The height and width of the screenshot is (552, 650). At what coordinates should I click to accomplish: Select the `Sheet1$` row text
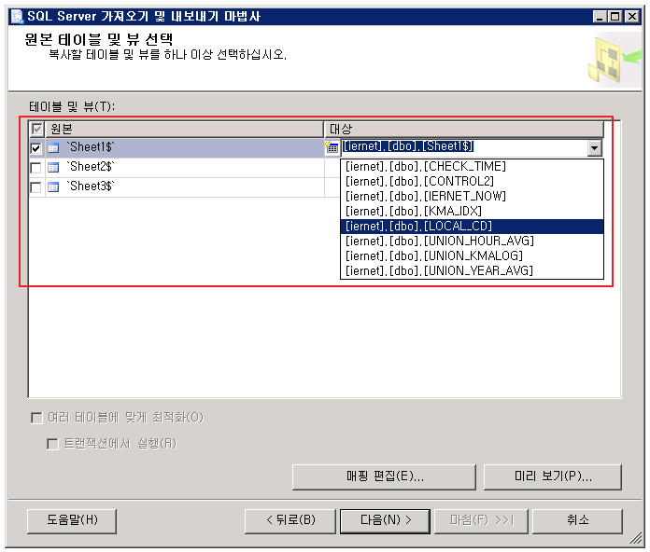pyautogui.click(x=90, y=147)
